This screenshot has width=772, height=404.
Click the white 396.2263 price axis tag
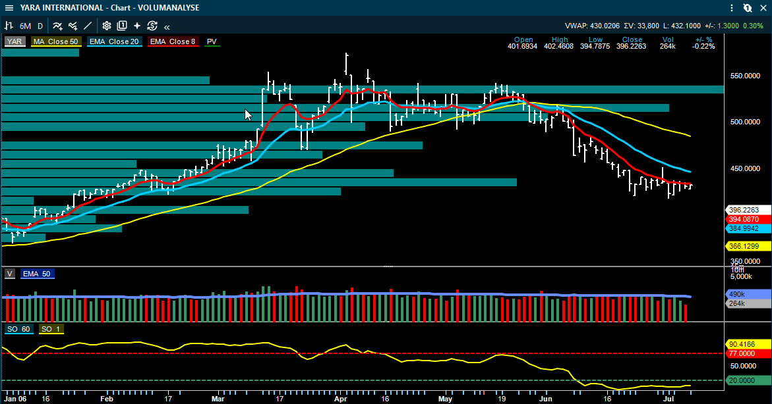pos(748,210)
